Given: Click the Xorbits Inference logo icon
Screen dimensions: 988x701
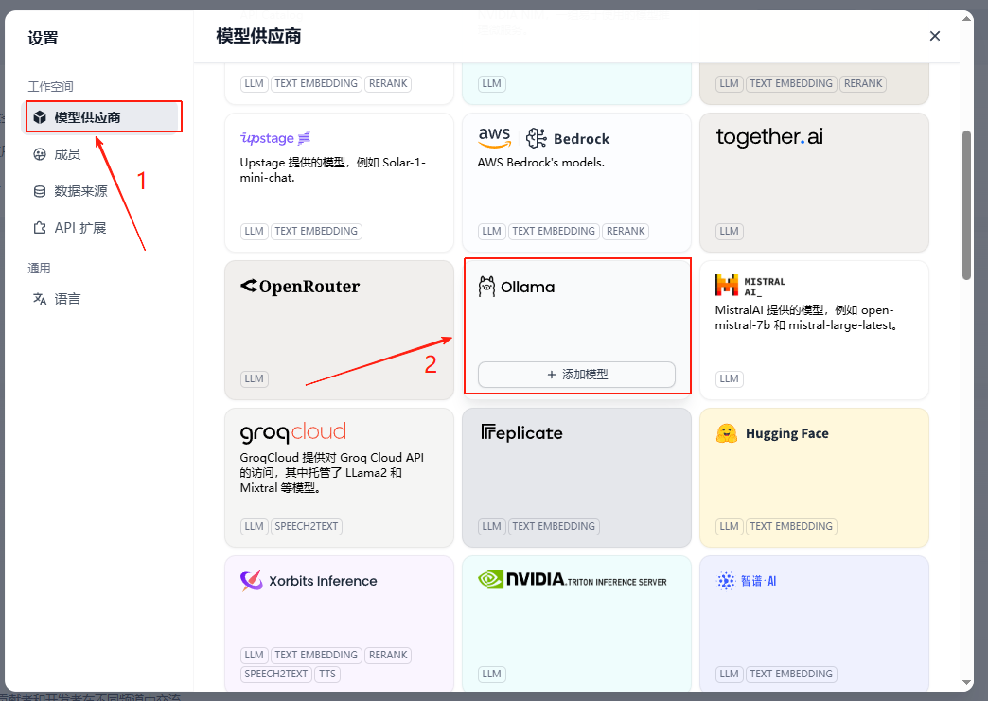Looking at the screenshot, I should tap(251, 581).
